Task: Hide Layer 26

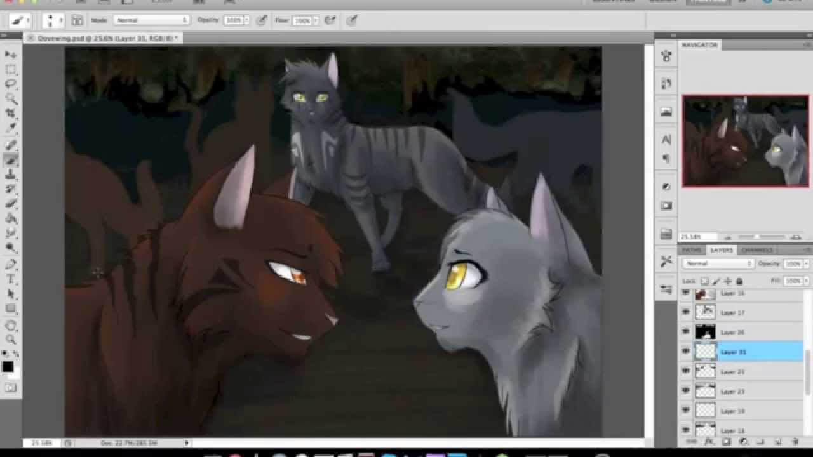Action: click(685, 332)
